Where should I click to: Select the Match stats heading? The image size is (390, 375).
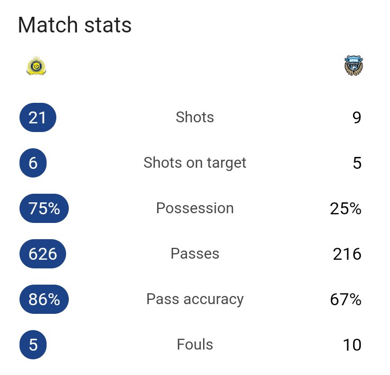tap(75, 25)
